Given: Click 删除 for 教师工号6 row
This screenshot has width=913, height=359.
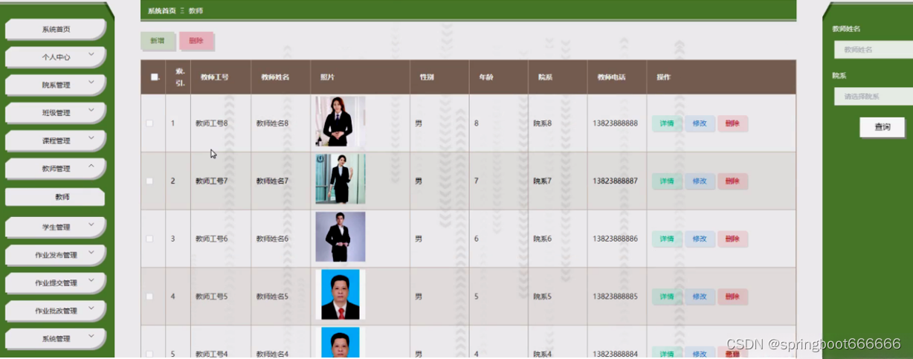Looking at the screenshot, I should pyautogui.click(x=732, y=239).
